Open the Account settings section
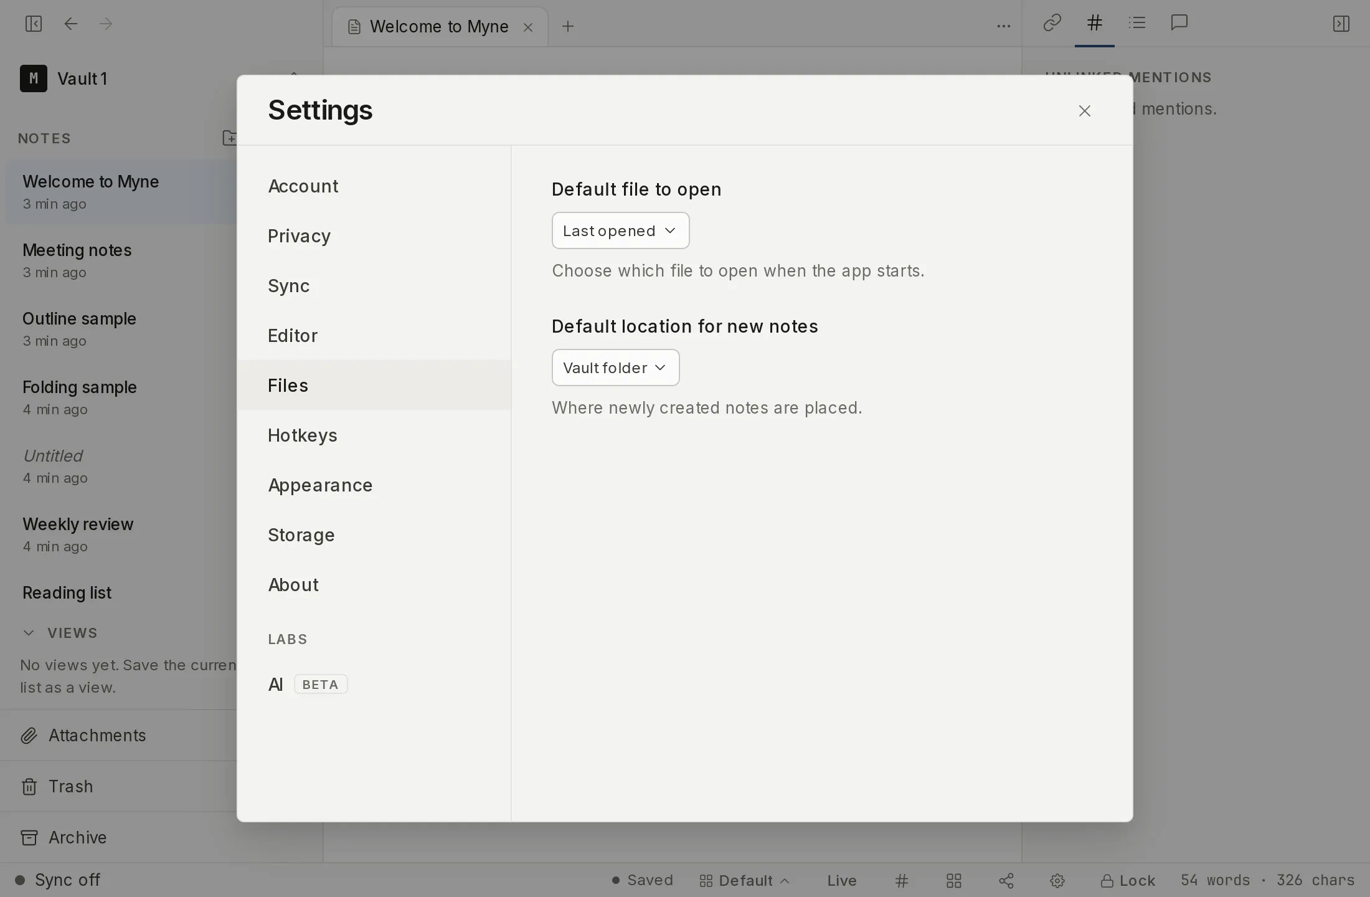 (x=374, y=186)
